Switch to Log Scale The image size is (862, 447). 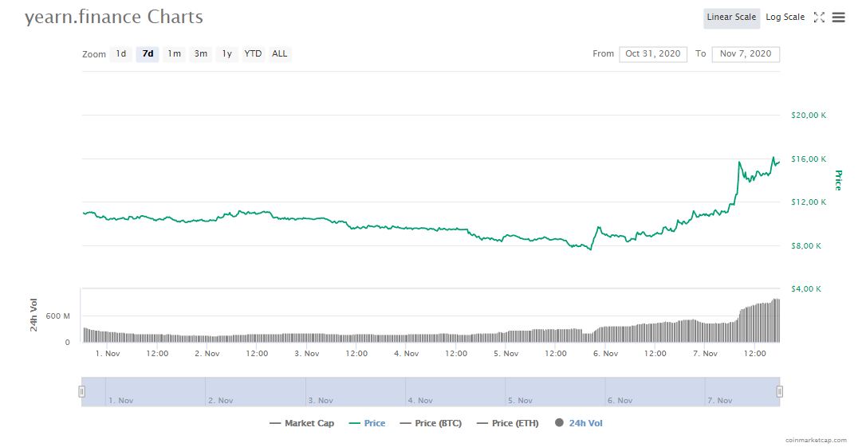tap(785, 18)
